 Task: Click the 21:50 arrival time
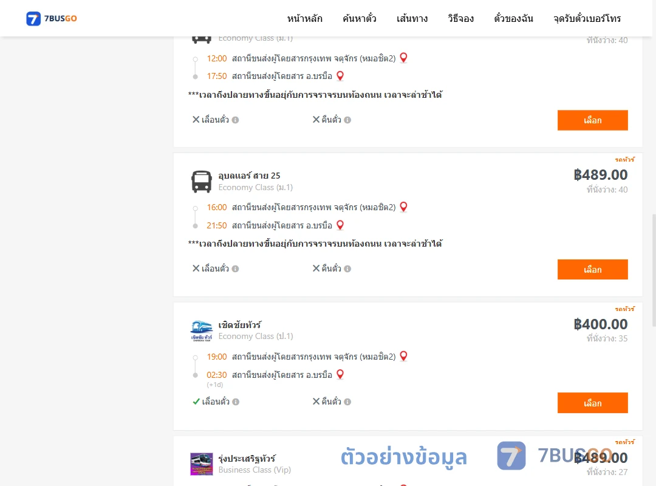coord(217,225)
